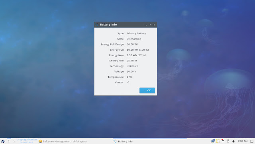Screen dimensions: 255x144
Task: Click the '0 ºC' temperature value
Action: tap(129, 77)
